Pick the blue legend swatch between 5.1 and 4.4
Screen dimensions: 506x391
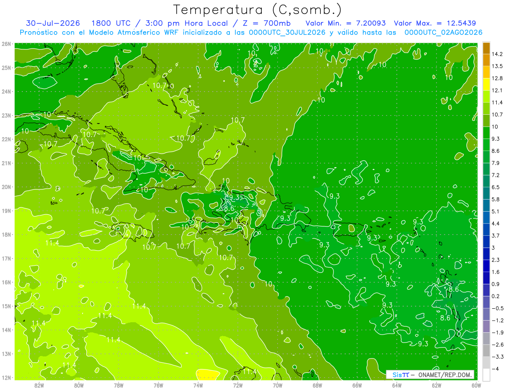click(486, 217)
